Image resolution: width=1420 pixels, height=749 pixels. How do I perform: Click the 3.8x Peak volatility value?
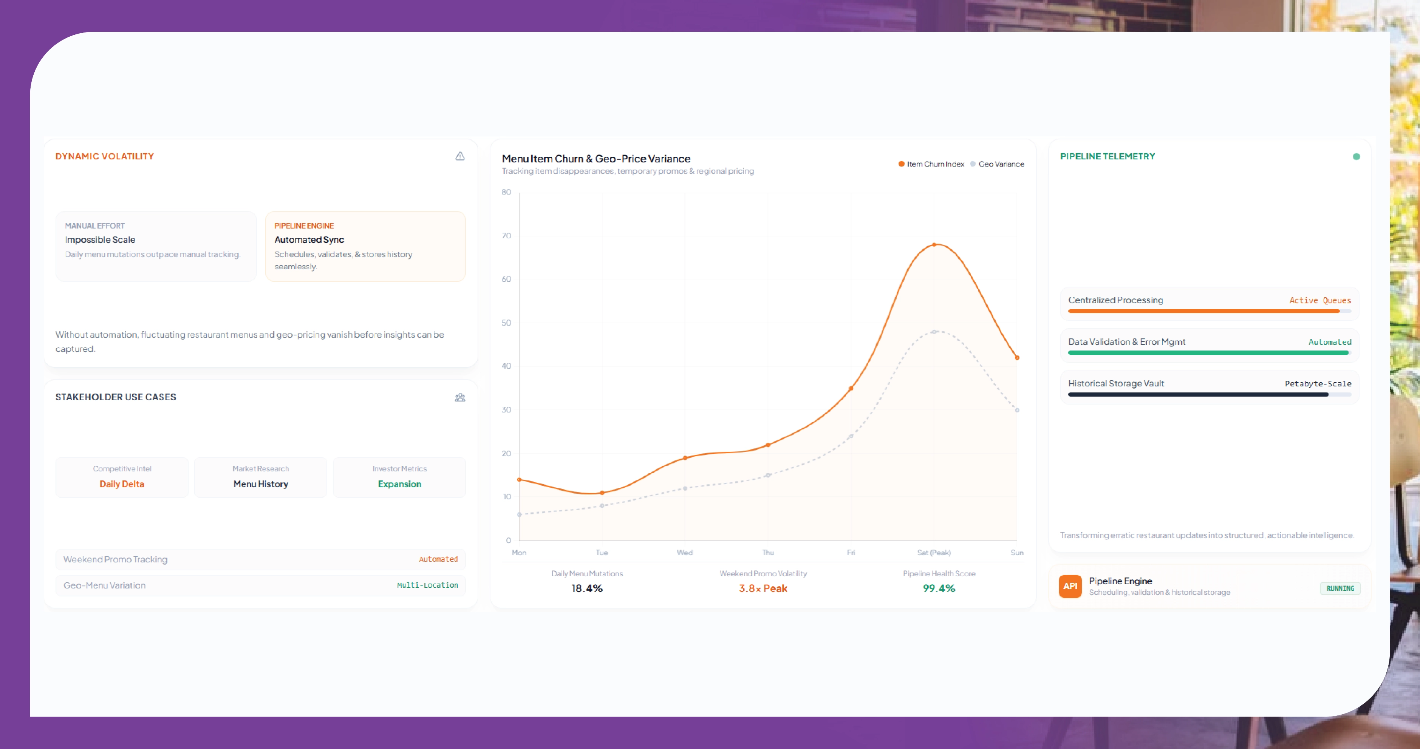tap(763, 588)
